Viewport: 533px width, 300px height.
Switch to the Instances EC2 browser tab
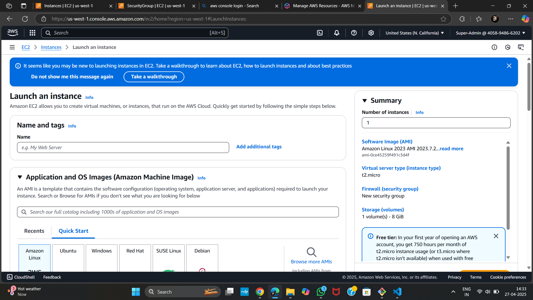click(74, 6)
